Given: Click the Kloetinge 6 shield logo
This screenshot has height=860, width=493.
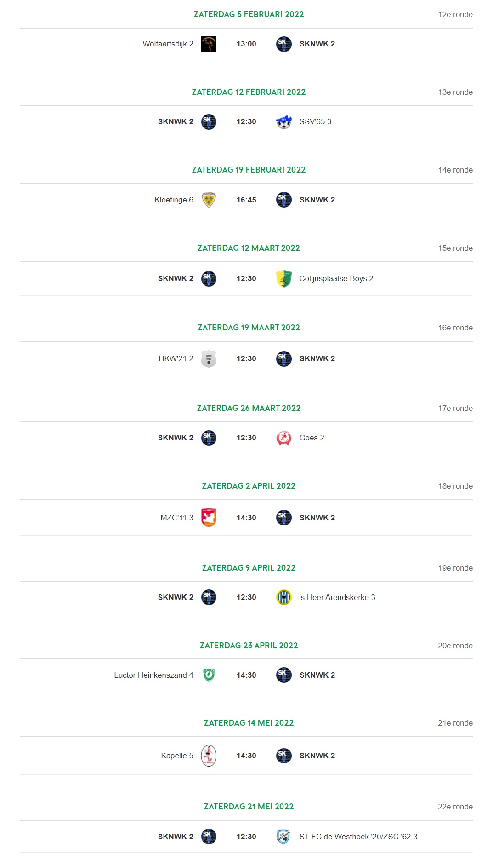Looking at the screenshot, I should [209, 200].
